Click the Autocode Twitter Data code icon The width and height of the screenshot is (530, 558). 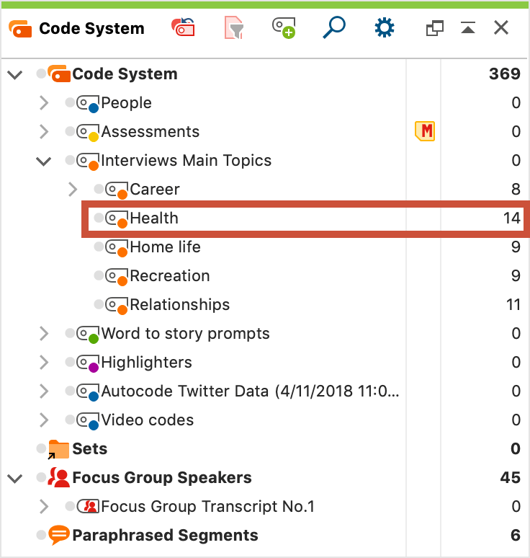[x=87, y=391]
